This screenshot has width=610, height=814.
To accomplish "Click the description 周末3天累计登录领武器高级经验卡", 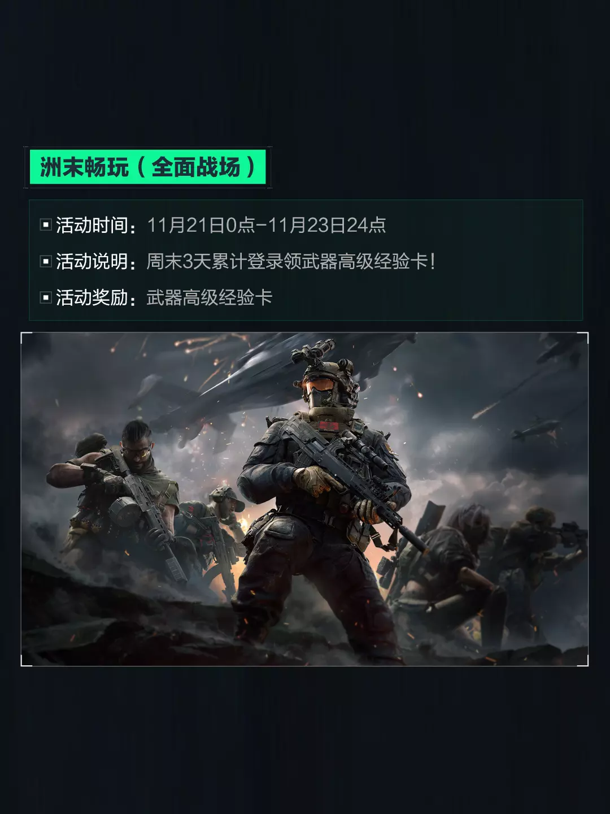I will point(287,261).
